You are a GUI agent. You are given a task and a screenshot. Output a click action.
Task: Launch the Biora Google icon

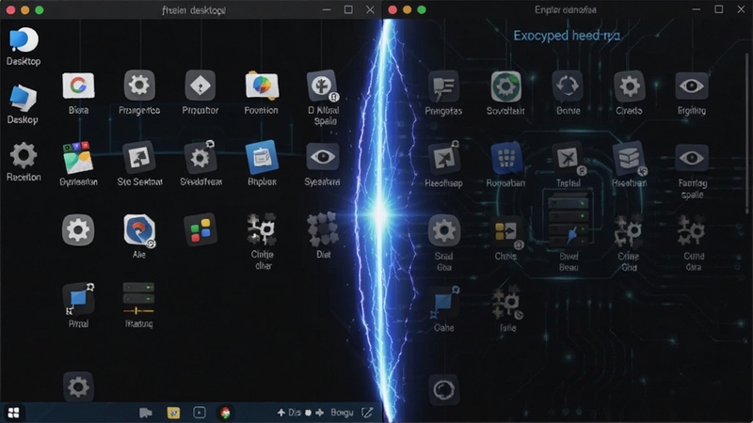point(78,86)
